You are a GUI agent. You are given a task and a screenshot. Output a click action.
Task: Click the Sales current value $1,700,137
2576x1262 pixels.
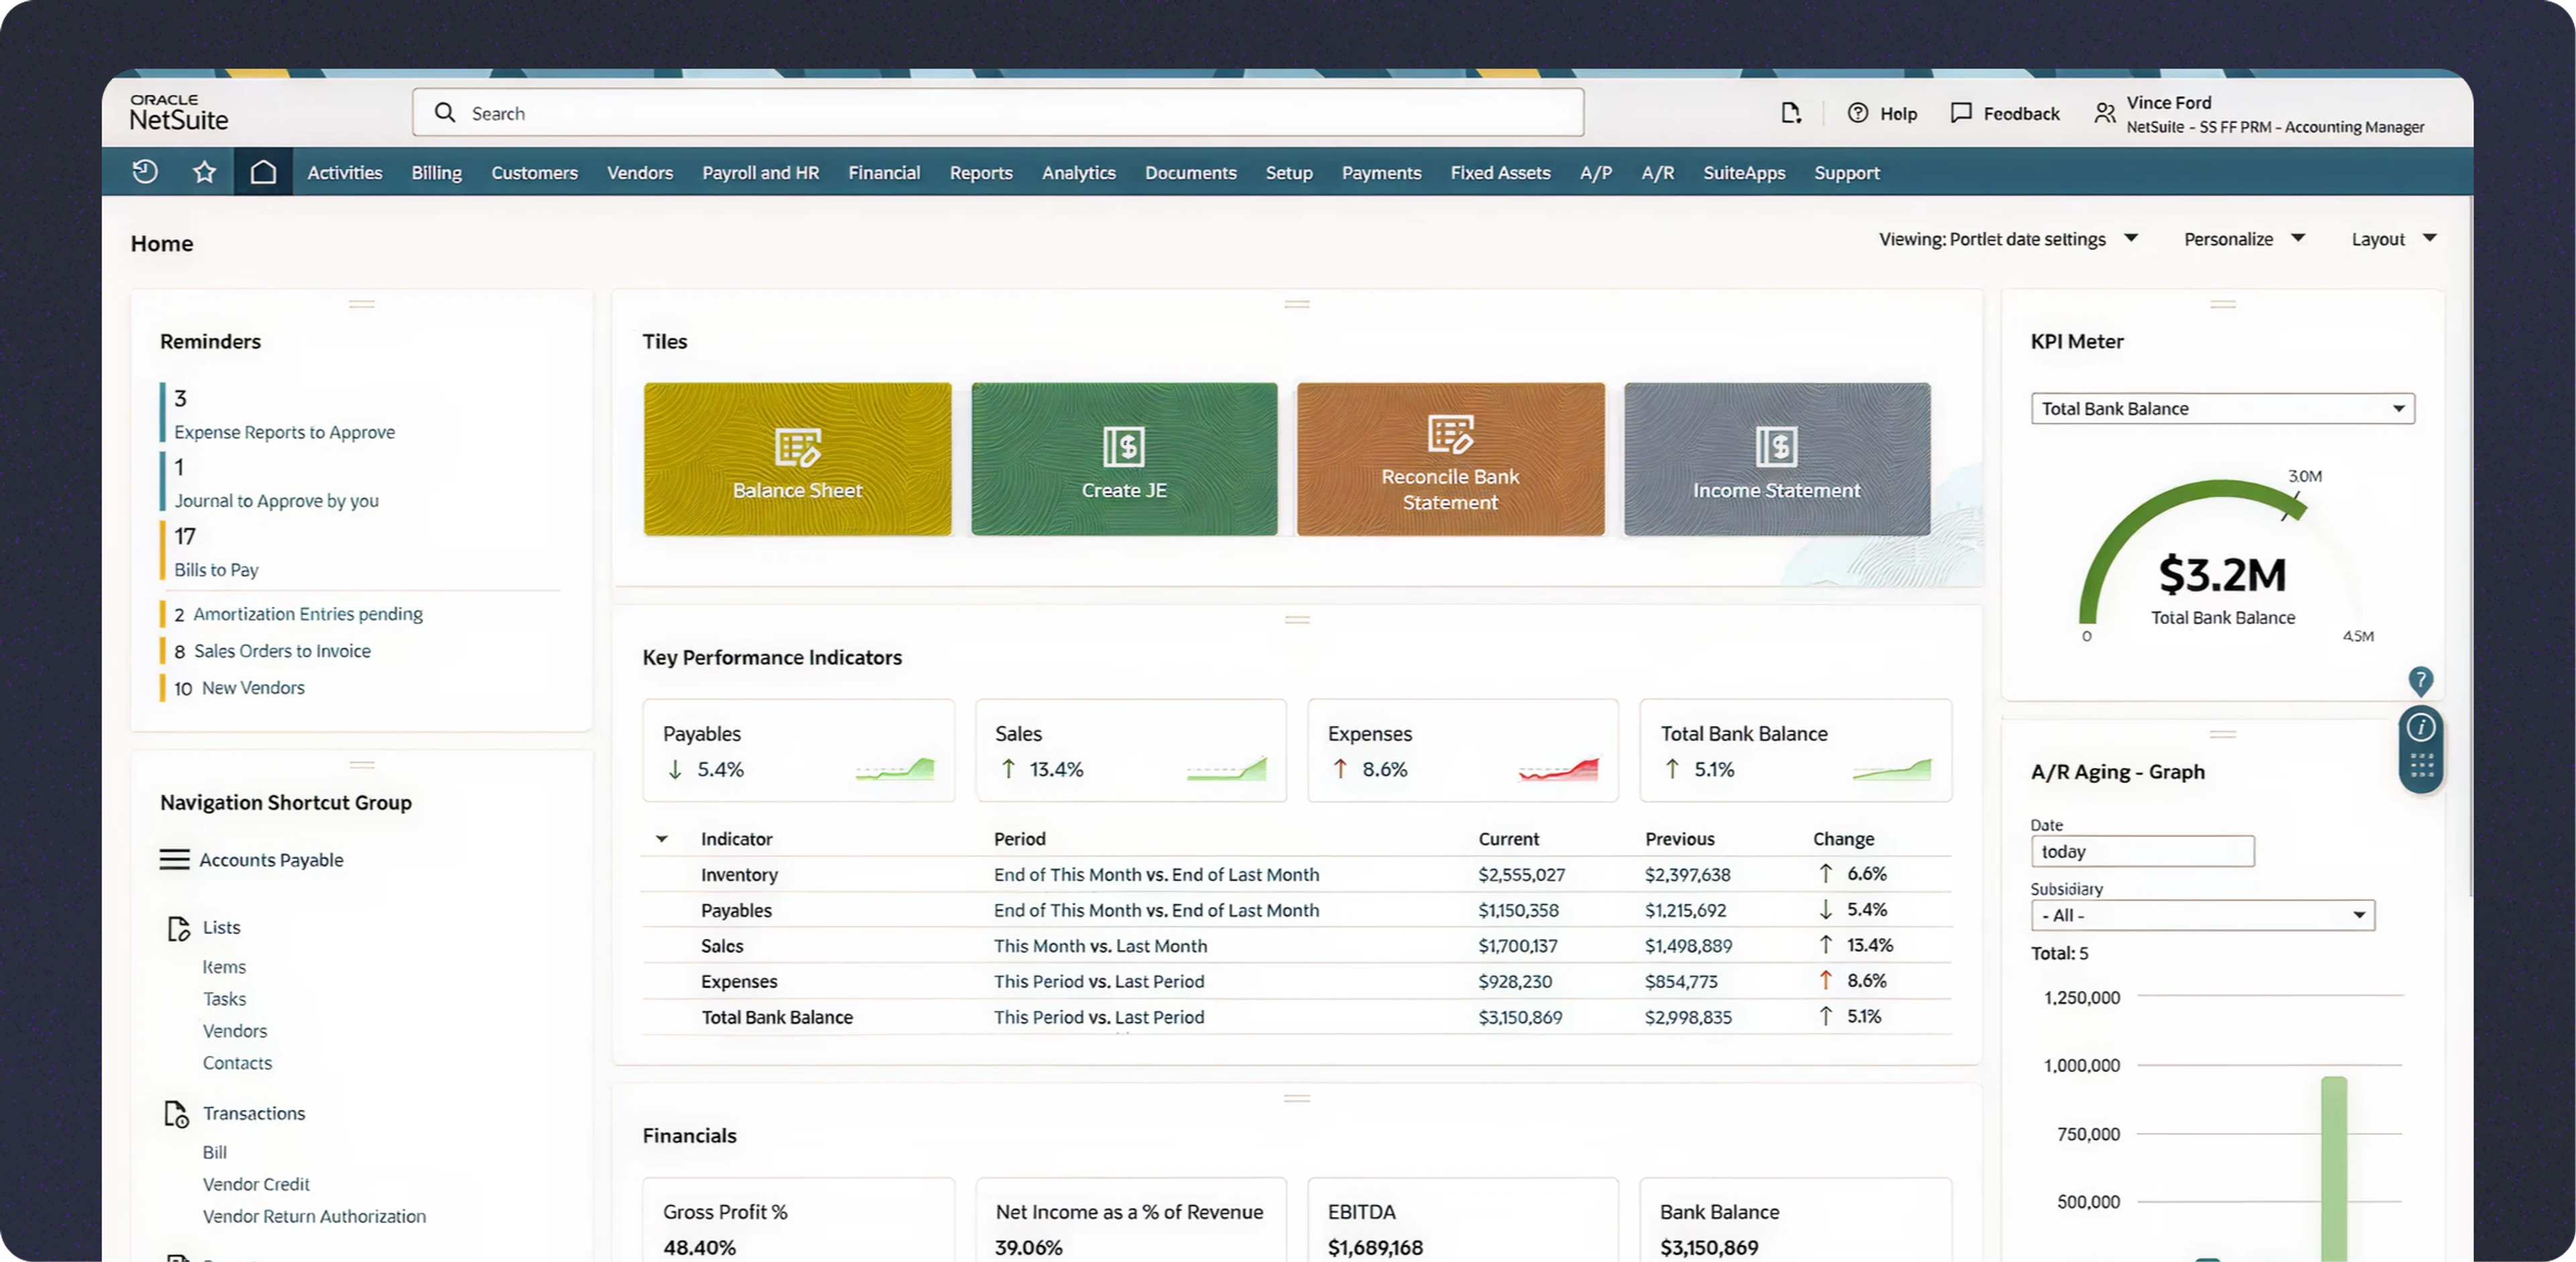click(x=1517, y=946)
